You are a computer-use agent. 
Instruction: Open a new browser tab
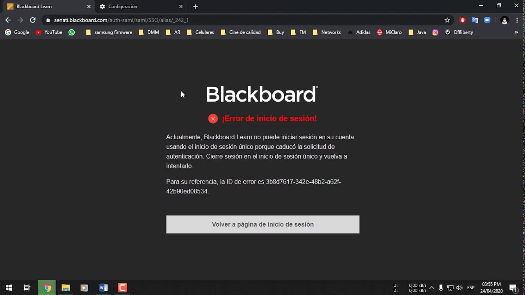[x=196, y=7]
